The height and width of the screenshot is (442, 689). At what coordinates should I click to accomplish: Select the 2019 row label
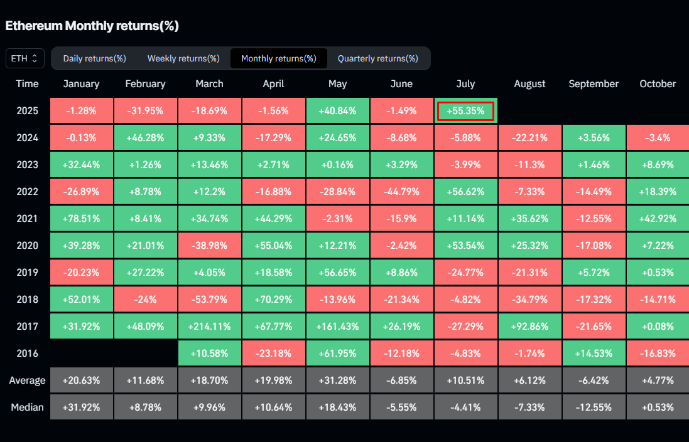[x=27, y=272]
